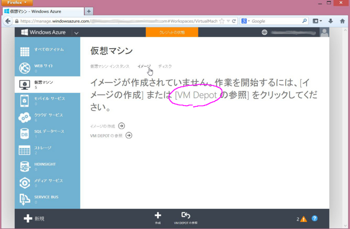Click the 作成 plus icon in bottom bar

tap(158, 215)
